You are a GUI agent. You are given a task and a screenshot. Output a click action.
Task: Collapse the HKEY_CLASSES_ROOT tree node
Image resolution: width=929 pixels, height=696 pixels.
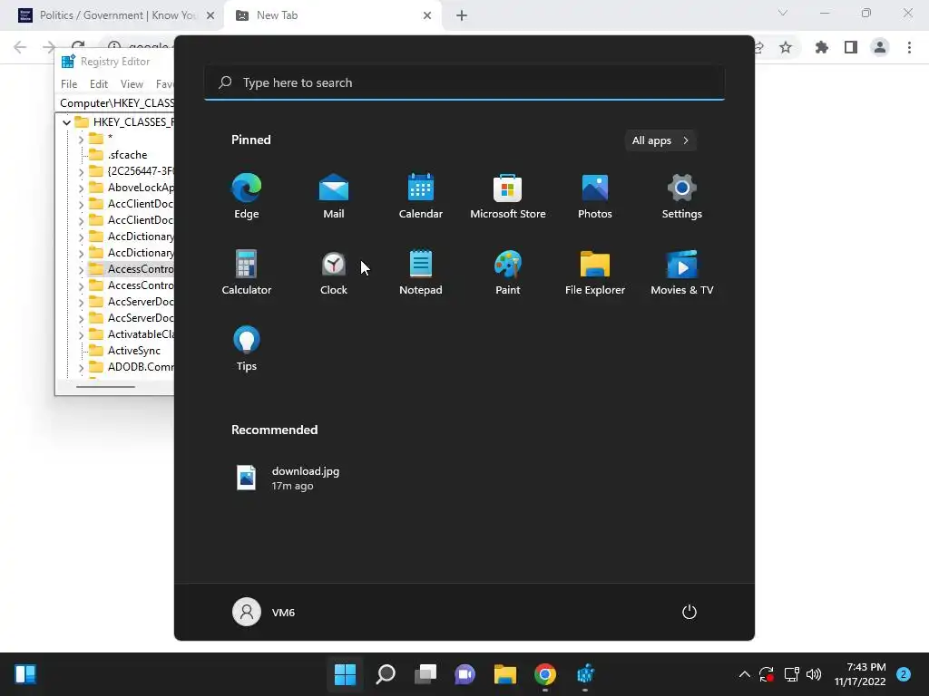tap(66, 122)
